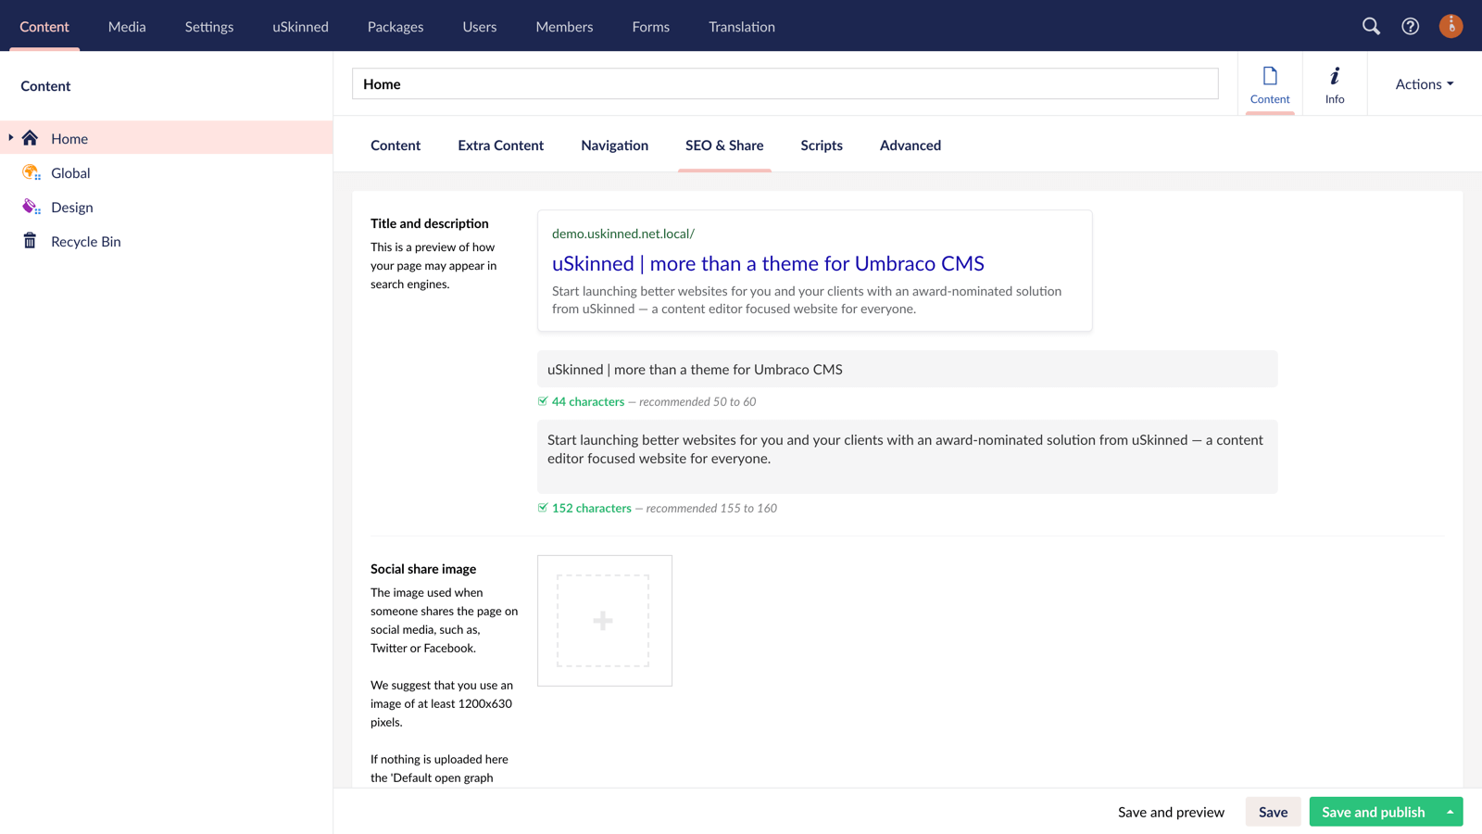This screenshot has width=1482, height=834.
Task: Follow the demo.uskinned.net.local link
Action: (x=622, y=234)
